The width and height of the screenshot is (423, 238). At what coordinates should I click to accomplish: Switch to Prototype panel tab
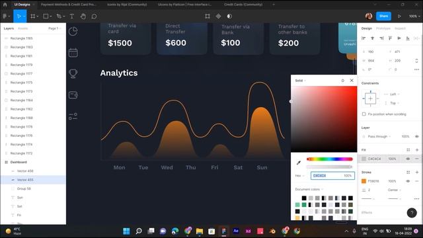tap(383, 28)
